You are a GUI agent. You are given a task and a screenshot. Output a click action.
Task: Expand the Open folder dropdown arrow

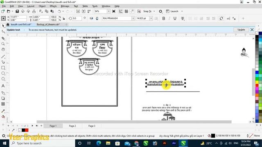12,11
